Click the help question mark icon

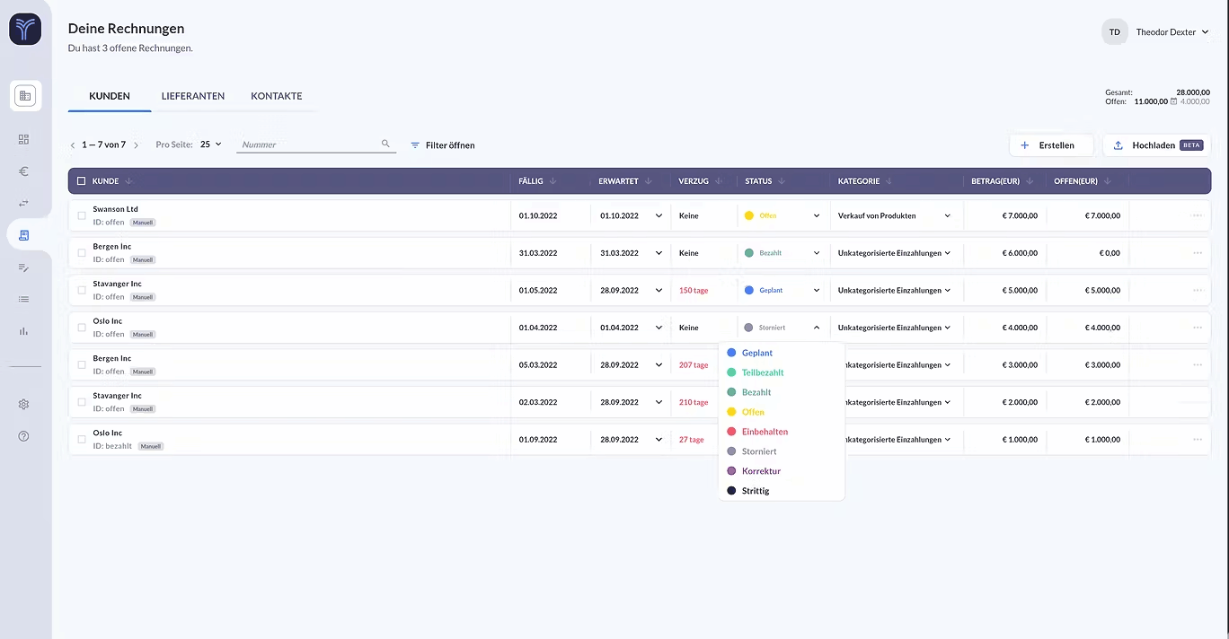point(24,436)
